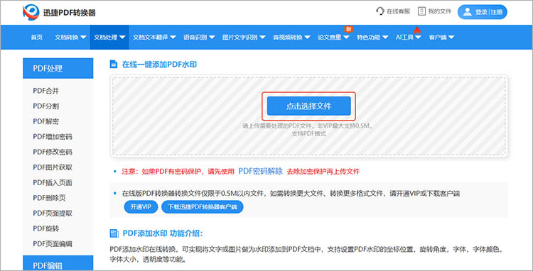Viewport: 533px width, 271px height.
Task: Select PDF编辑 sidebar header
Action: click(58, 263)
